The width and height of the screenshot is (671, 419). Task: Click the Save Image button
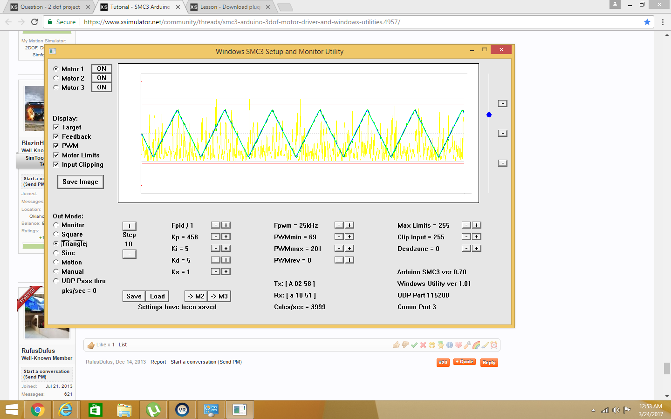pos(80,182)
